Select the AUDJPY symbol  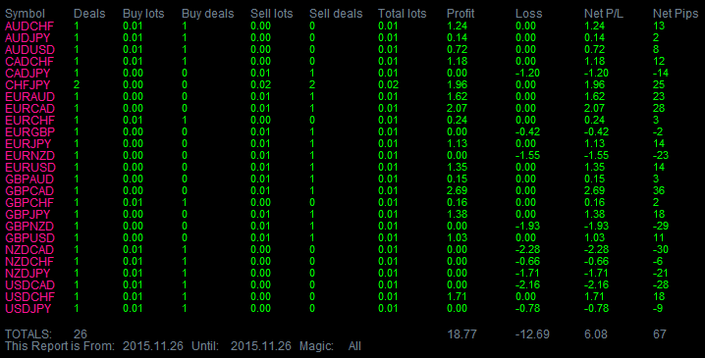coord(27,37)
